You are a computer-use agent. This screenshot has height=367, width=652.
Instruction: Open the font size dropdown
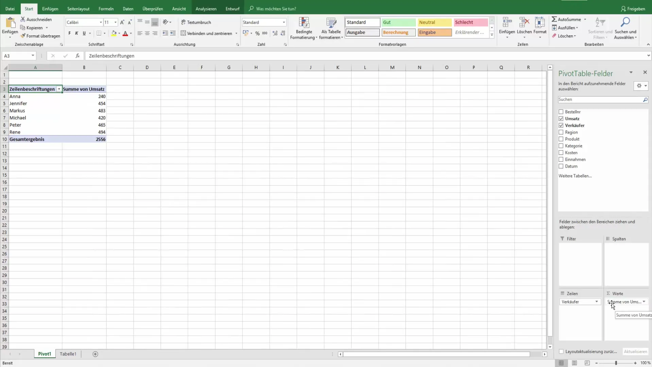pos(116,22)
